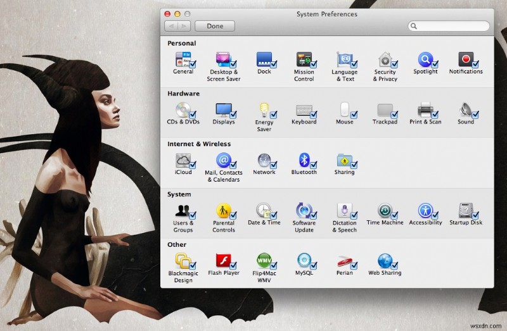The width and height of the screenshot is (507, 331).
Task: Open the Mission Control preference pane icon
Action: (304, 60)
